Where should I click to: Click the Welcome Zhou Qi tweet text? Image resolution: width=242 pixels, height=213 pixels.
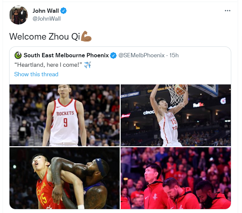point(44,37)
